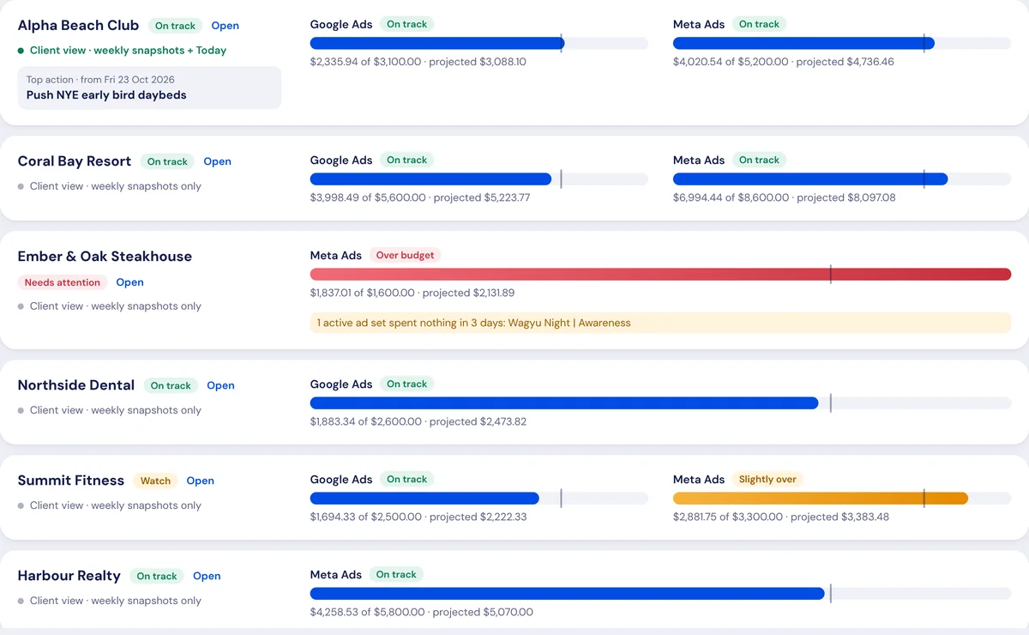1029x635 pixels.
Task: Open the Northside Dental client
Action: click(x=220, y=385)
